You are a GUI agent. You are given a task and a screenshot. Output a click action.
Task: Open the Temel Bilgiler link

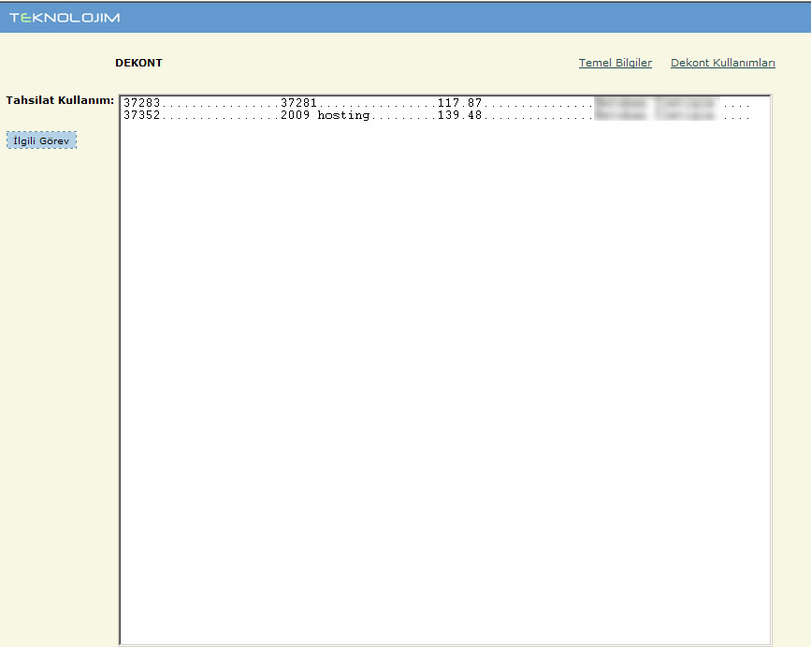click(x=615, y=63)
